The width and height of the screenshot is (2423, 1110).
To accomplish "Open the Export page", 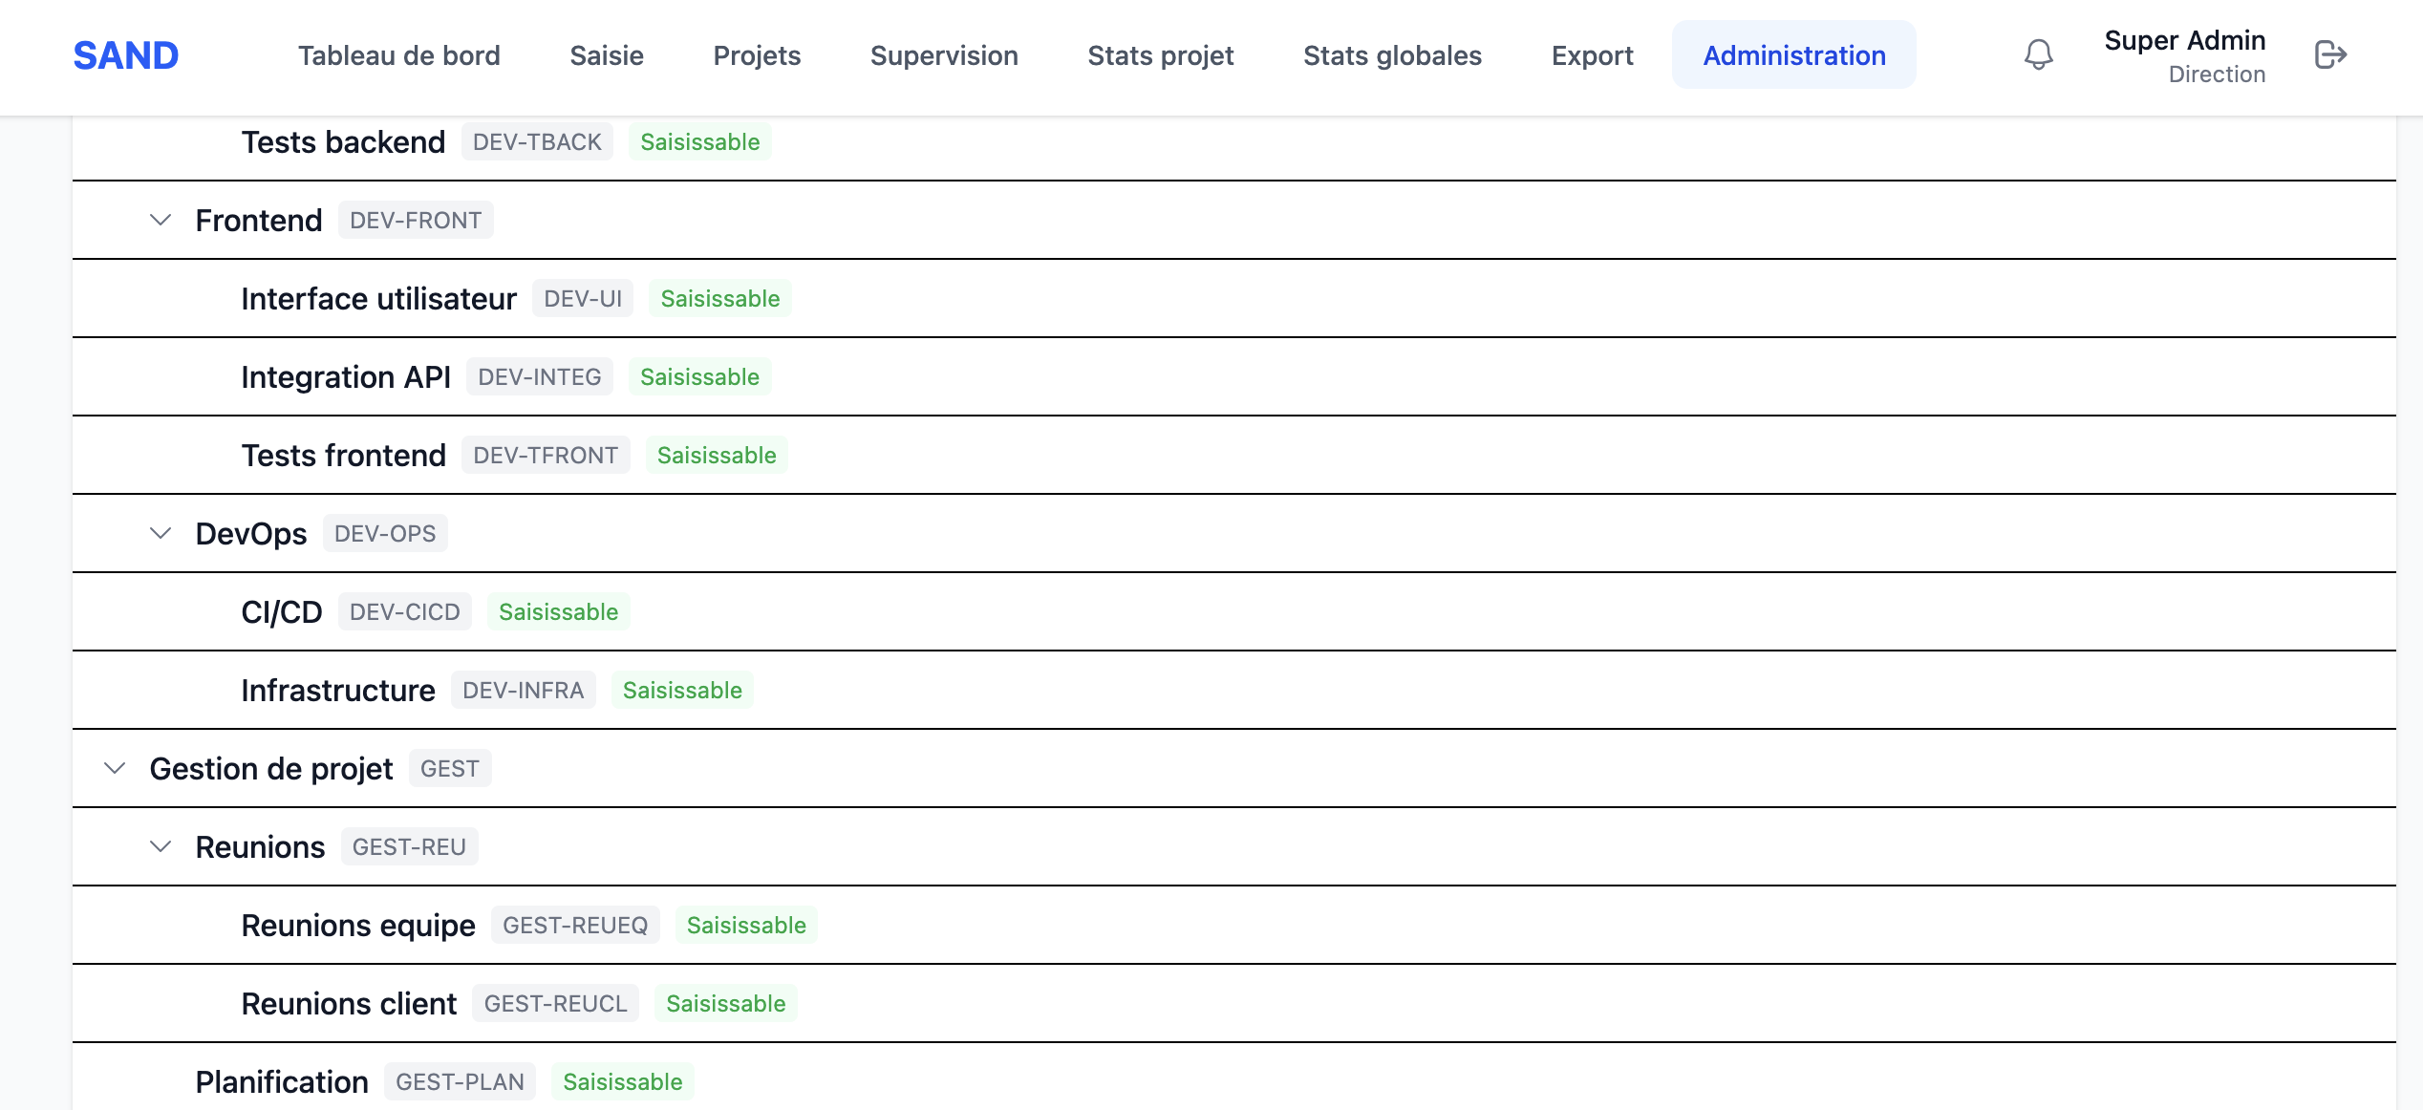I will coord(1592,55).
